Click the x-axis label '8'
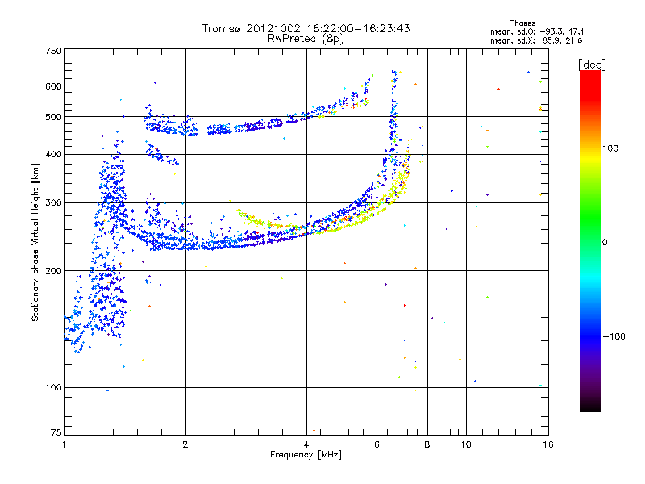This screenshot has width=645, height=484. point(427,444)
